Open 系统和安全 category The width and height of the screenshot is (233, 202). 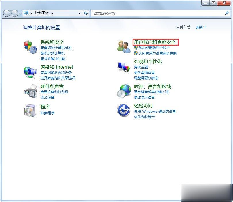pos(52,42)
